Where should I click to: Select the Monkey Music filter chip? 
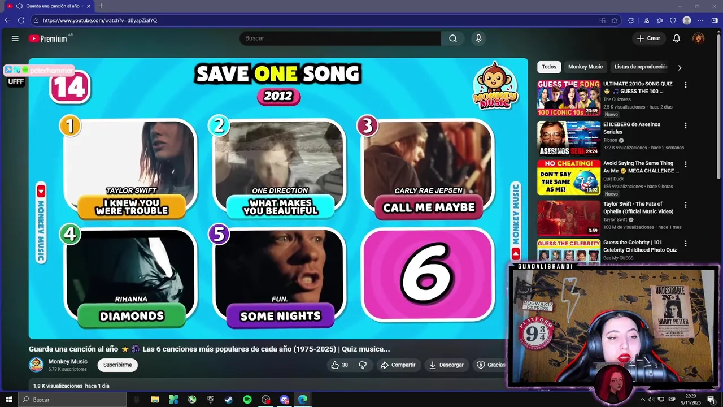(585, 67)
